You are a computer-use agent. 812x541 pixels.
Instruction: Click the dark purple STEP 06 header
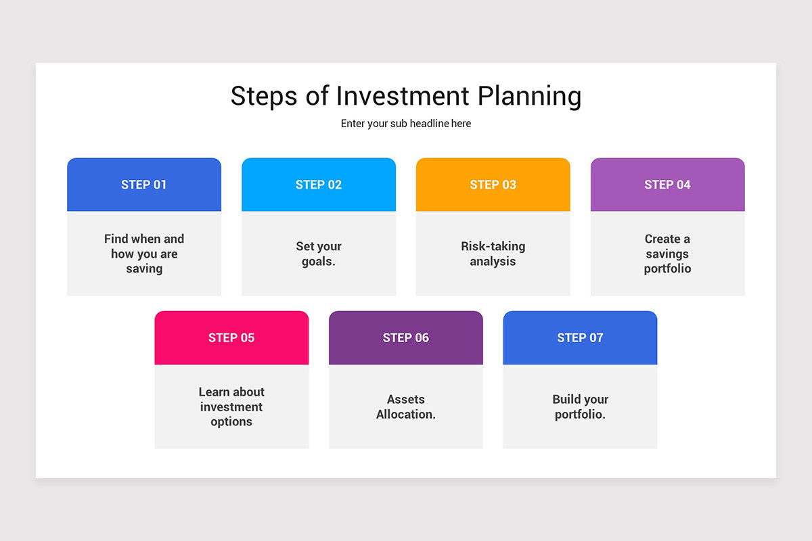406,337
